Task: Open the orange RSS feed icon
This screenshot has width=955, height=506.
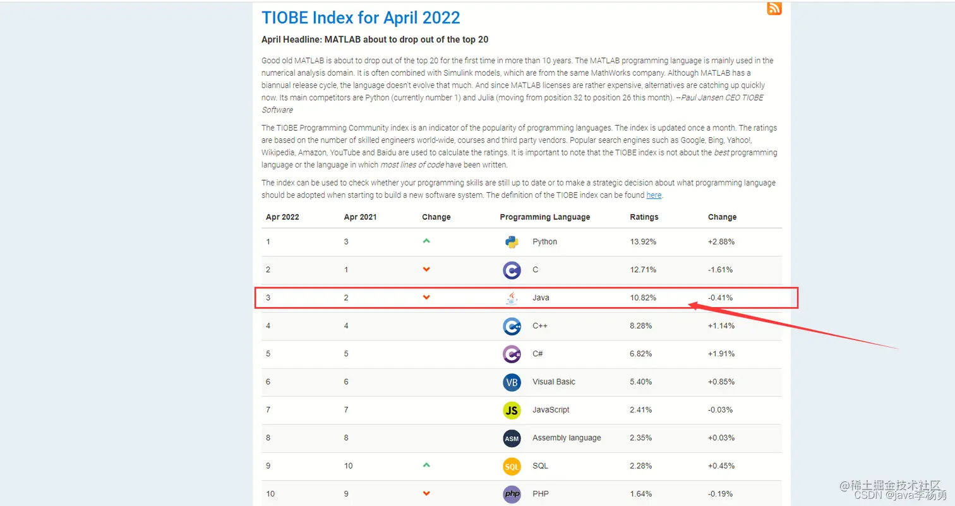Action: (774, 8)
